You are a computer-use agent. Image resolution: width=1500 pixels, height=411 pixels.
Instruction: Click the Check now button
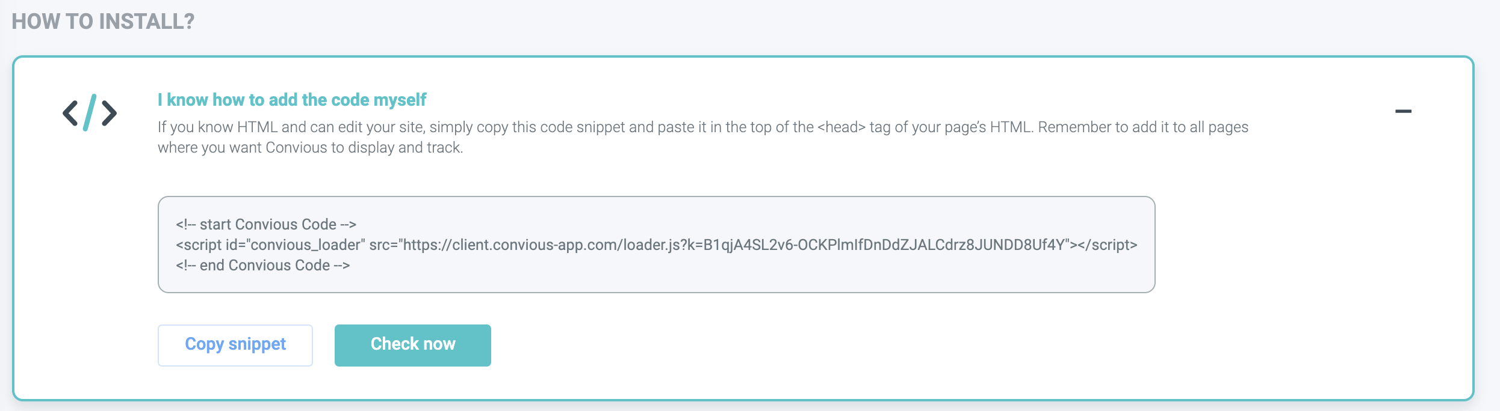point(413,345)
